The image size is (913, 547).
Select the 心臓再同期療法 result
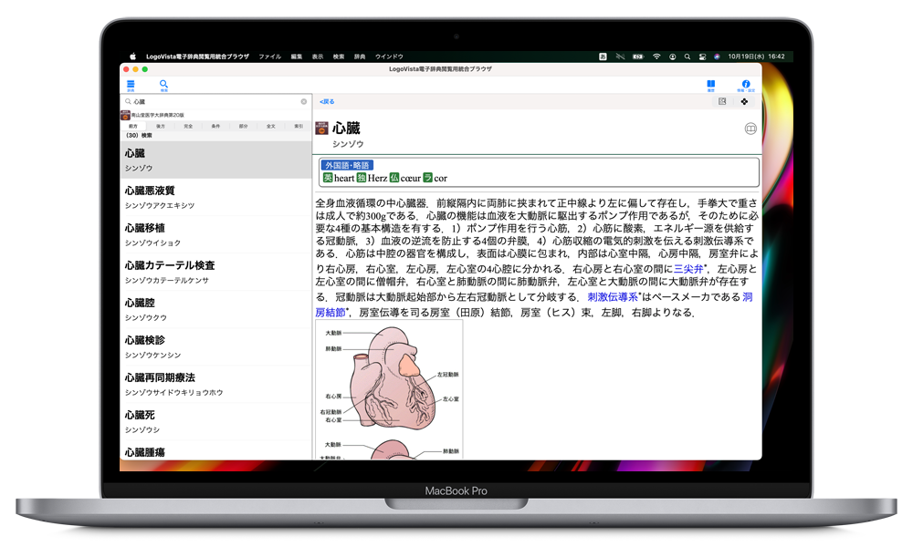coord(215,384)
